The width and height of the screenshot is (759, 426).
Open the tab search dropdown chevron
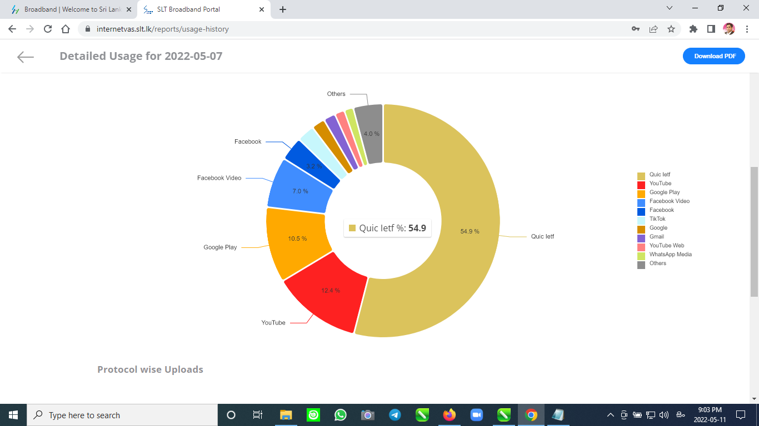coord(670,8)
